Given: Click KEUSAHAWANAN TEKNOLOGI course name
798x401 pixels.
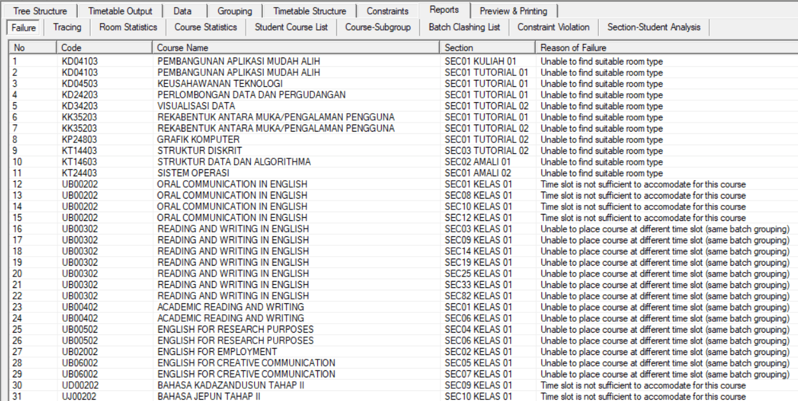Looking at the screenshot, I should [x=220, y=84].
